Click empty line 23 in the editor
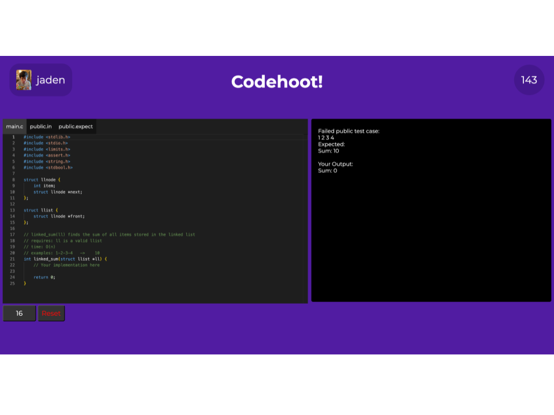The height and width of the screenshot is (415, 554). click(115, 271)
